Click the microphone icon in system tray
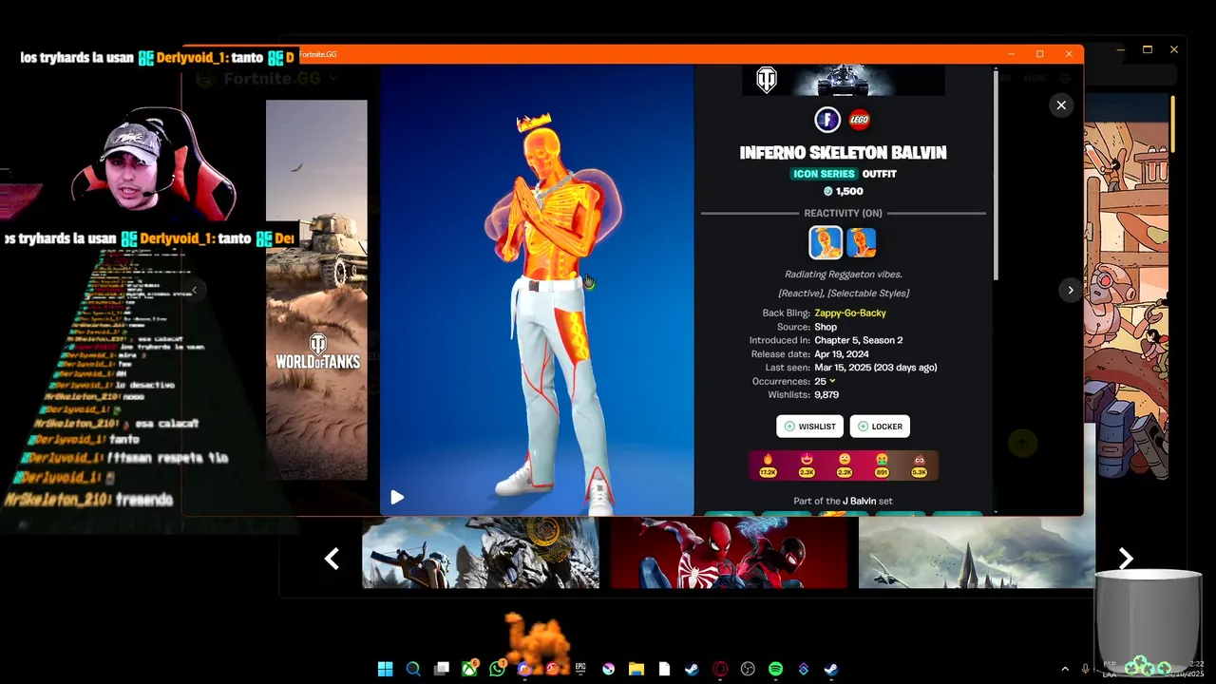1216x684 pixels. (1086, 669)
